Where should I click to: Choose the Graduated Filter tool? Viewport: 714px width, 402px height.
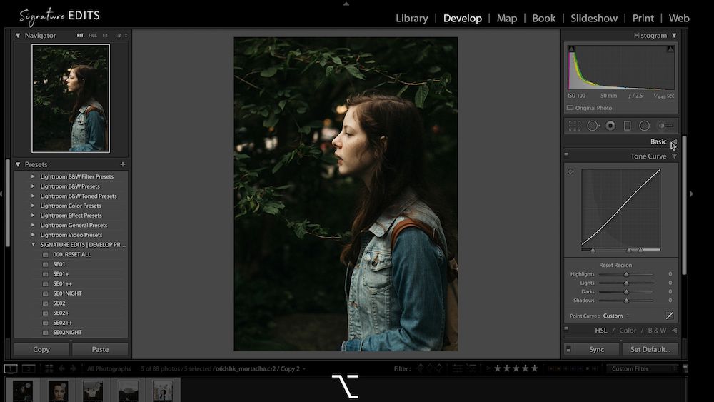(x=628, y=126)
